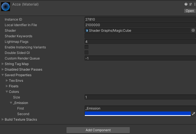Click the Acce material preview sphere
This screenshot has height=134, width=196.
[6, 7]
